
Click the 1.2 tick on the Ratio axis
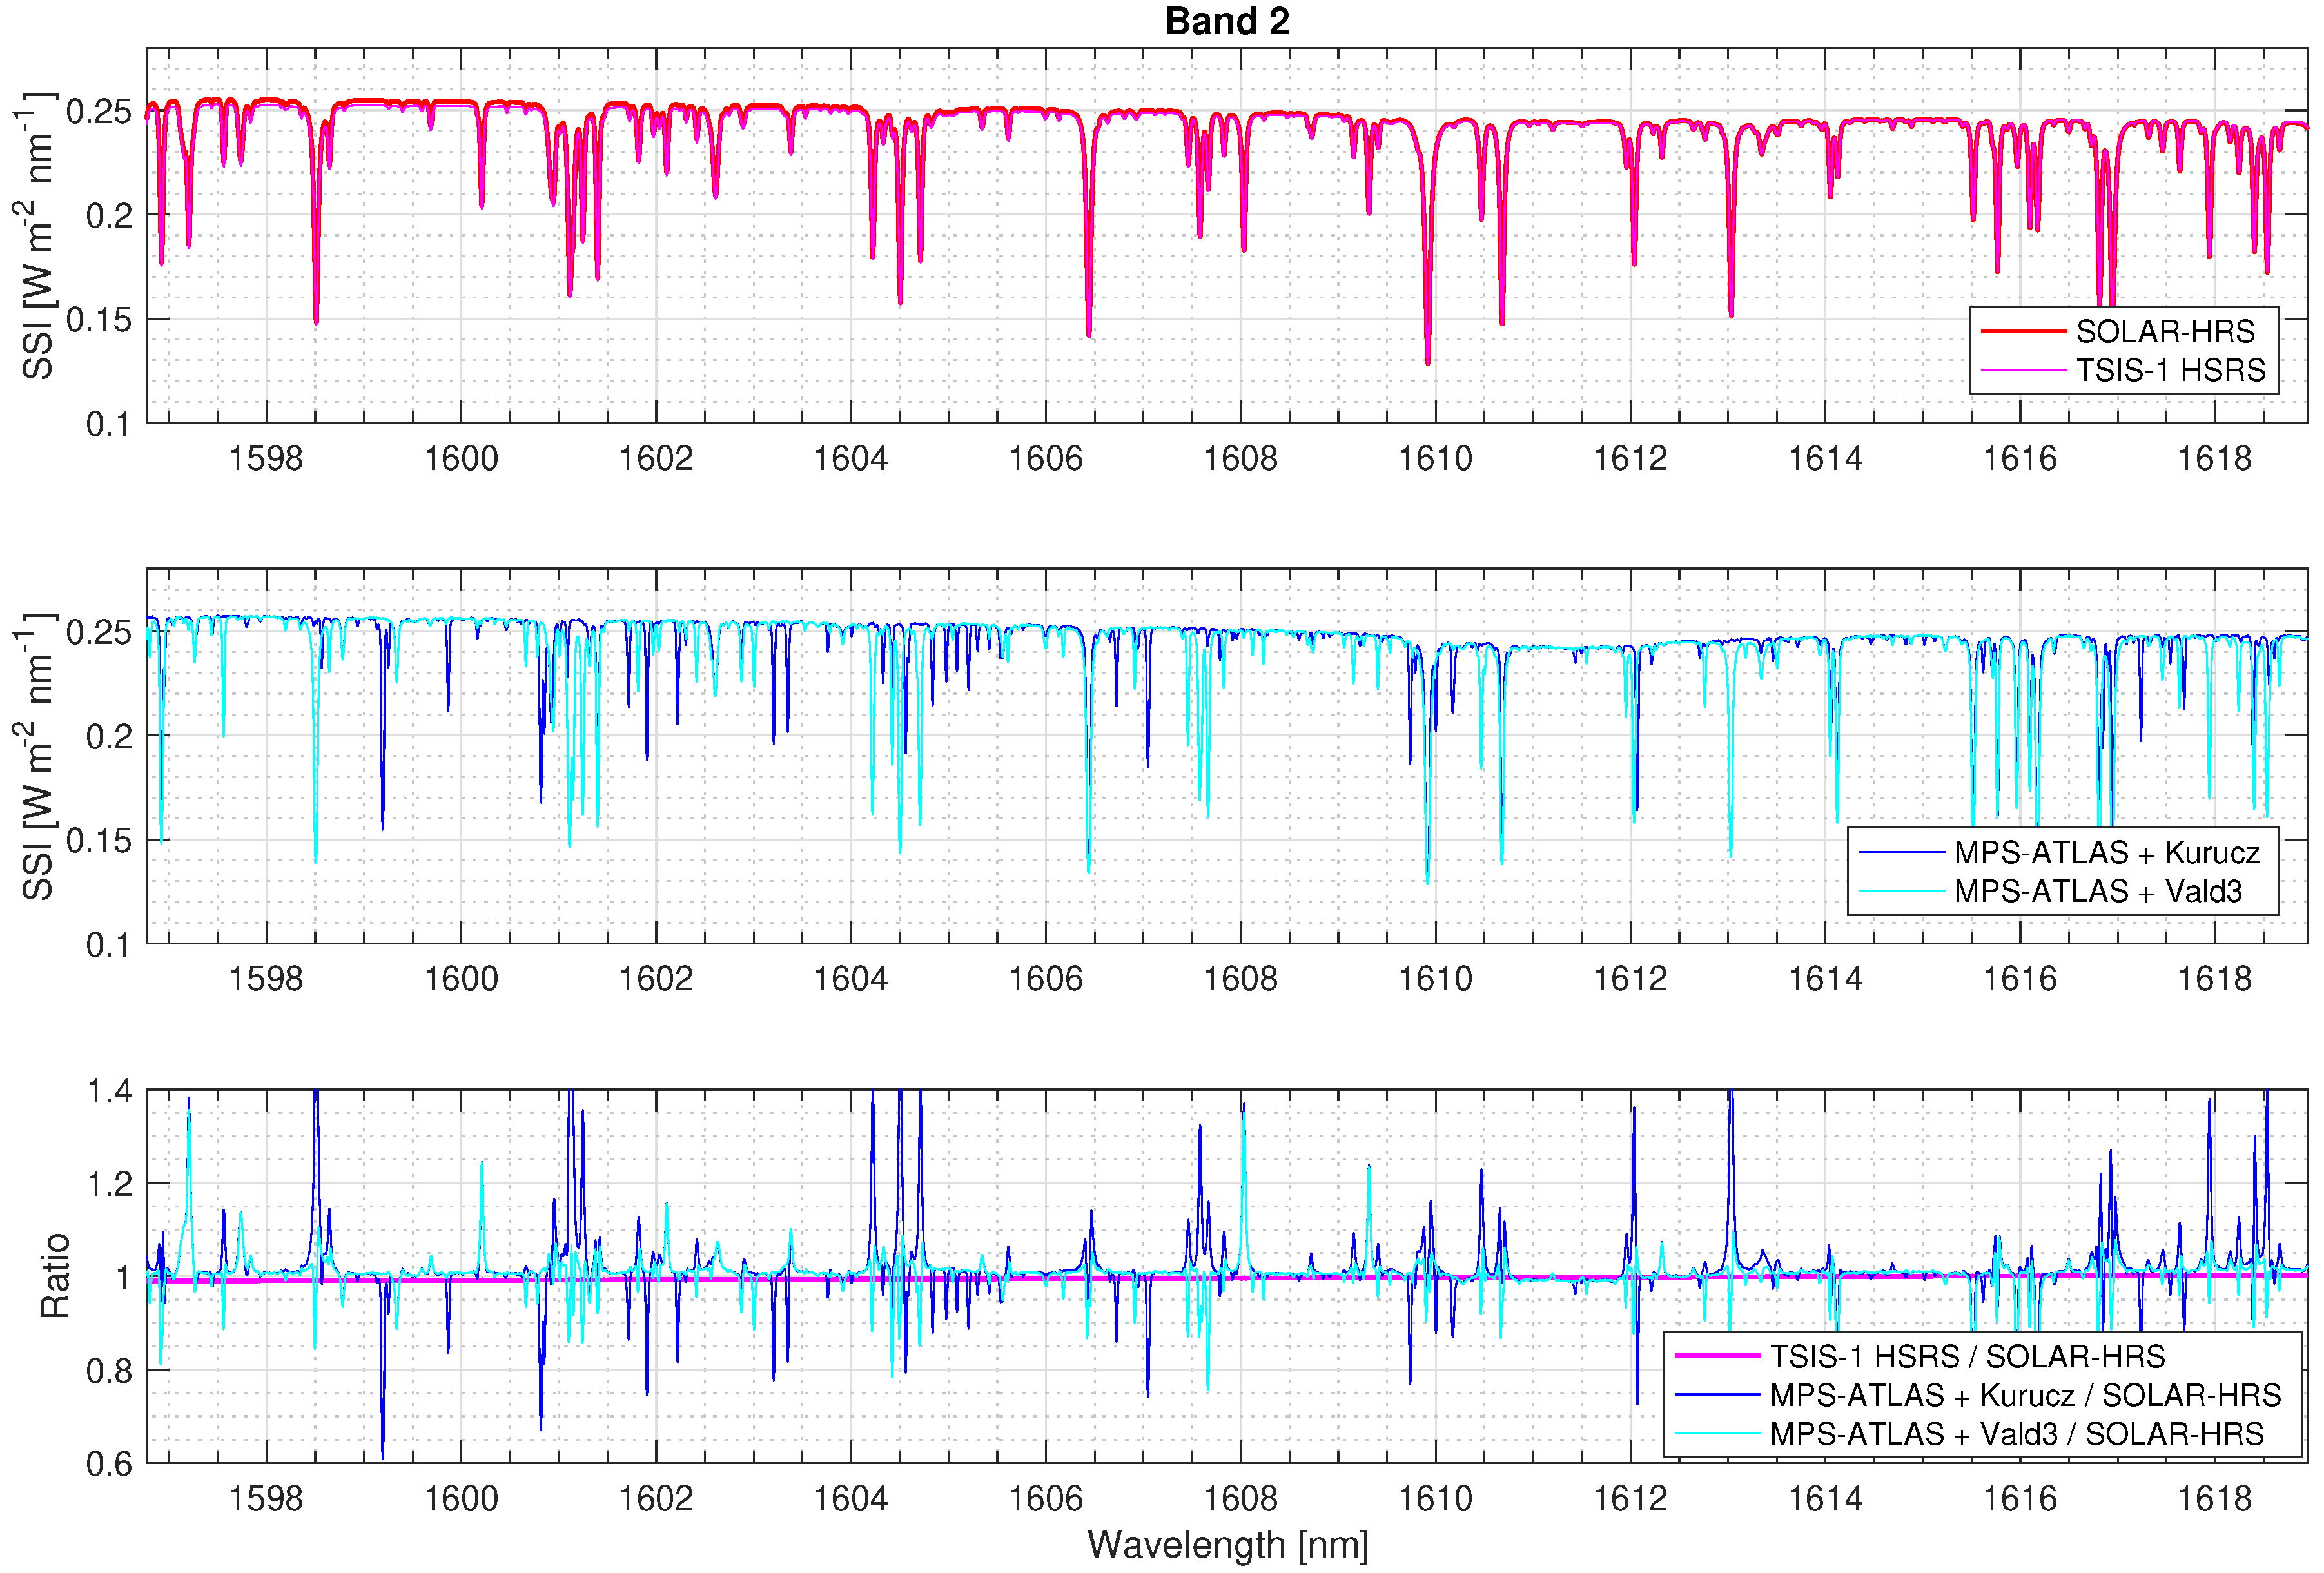tap(109, 1184)
